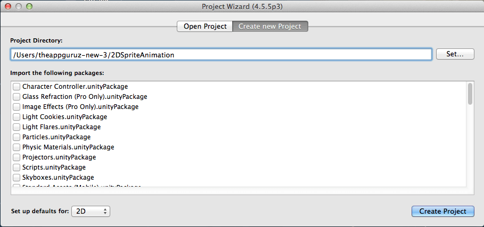Check the Light Cookies.unityPackage checkbox

pos(17,117)
